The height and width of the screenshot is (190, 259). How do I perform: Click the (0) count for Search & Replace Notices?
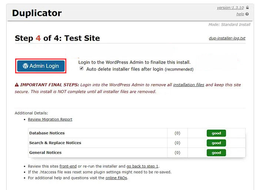point(177,143)
